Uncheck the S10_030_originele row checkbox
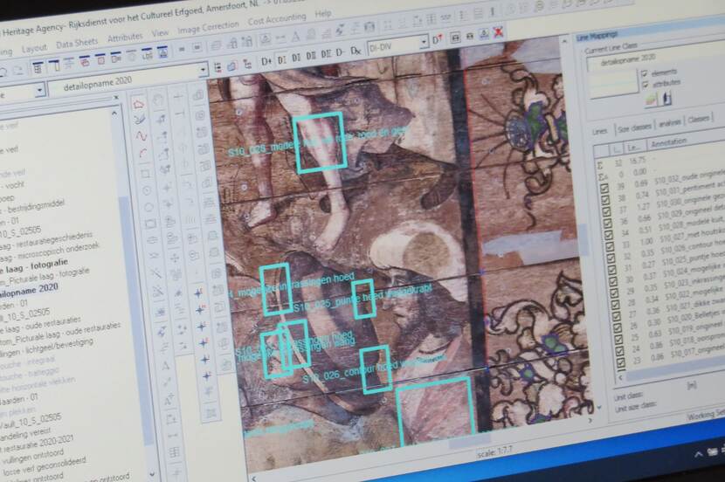This screenshot has height=482, width=725. [x=606, y=212]
